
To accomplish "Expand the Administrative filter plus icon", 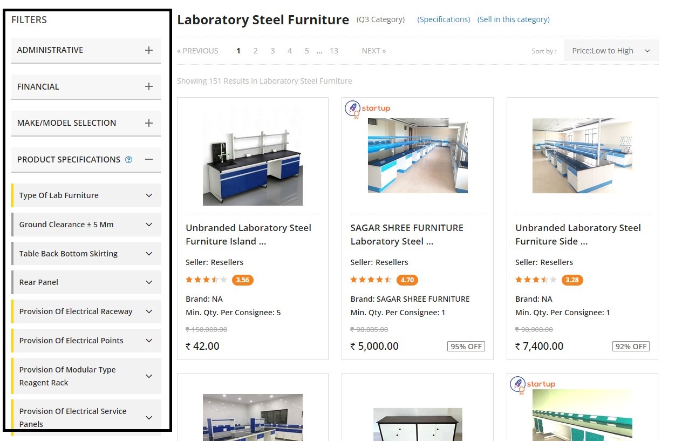I will pos(149,50).
